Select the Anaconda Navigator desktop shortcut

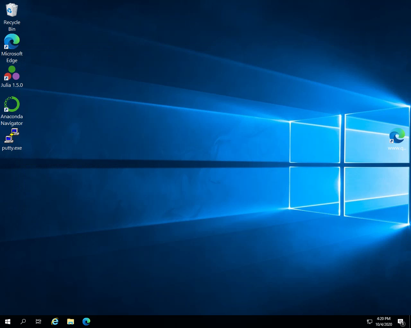[x=12, y=111]
